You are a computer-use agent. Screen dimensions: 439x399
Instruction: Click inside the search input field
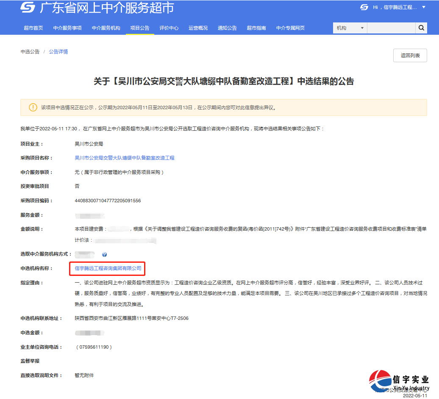point(391,28)
